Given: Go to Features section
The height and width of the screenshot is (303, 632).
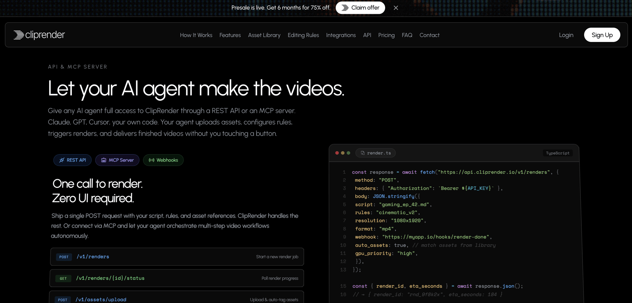Looking at the screenshot, I should click(x=230, y=35).
